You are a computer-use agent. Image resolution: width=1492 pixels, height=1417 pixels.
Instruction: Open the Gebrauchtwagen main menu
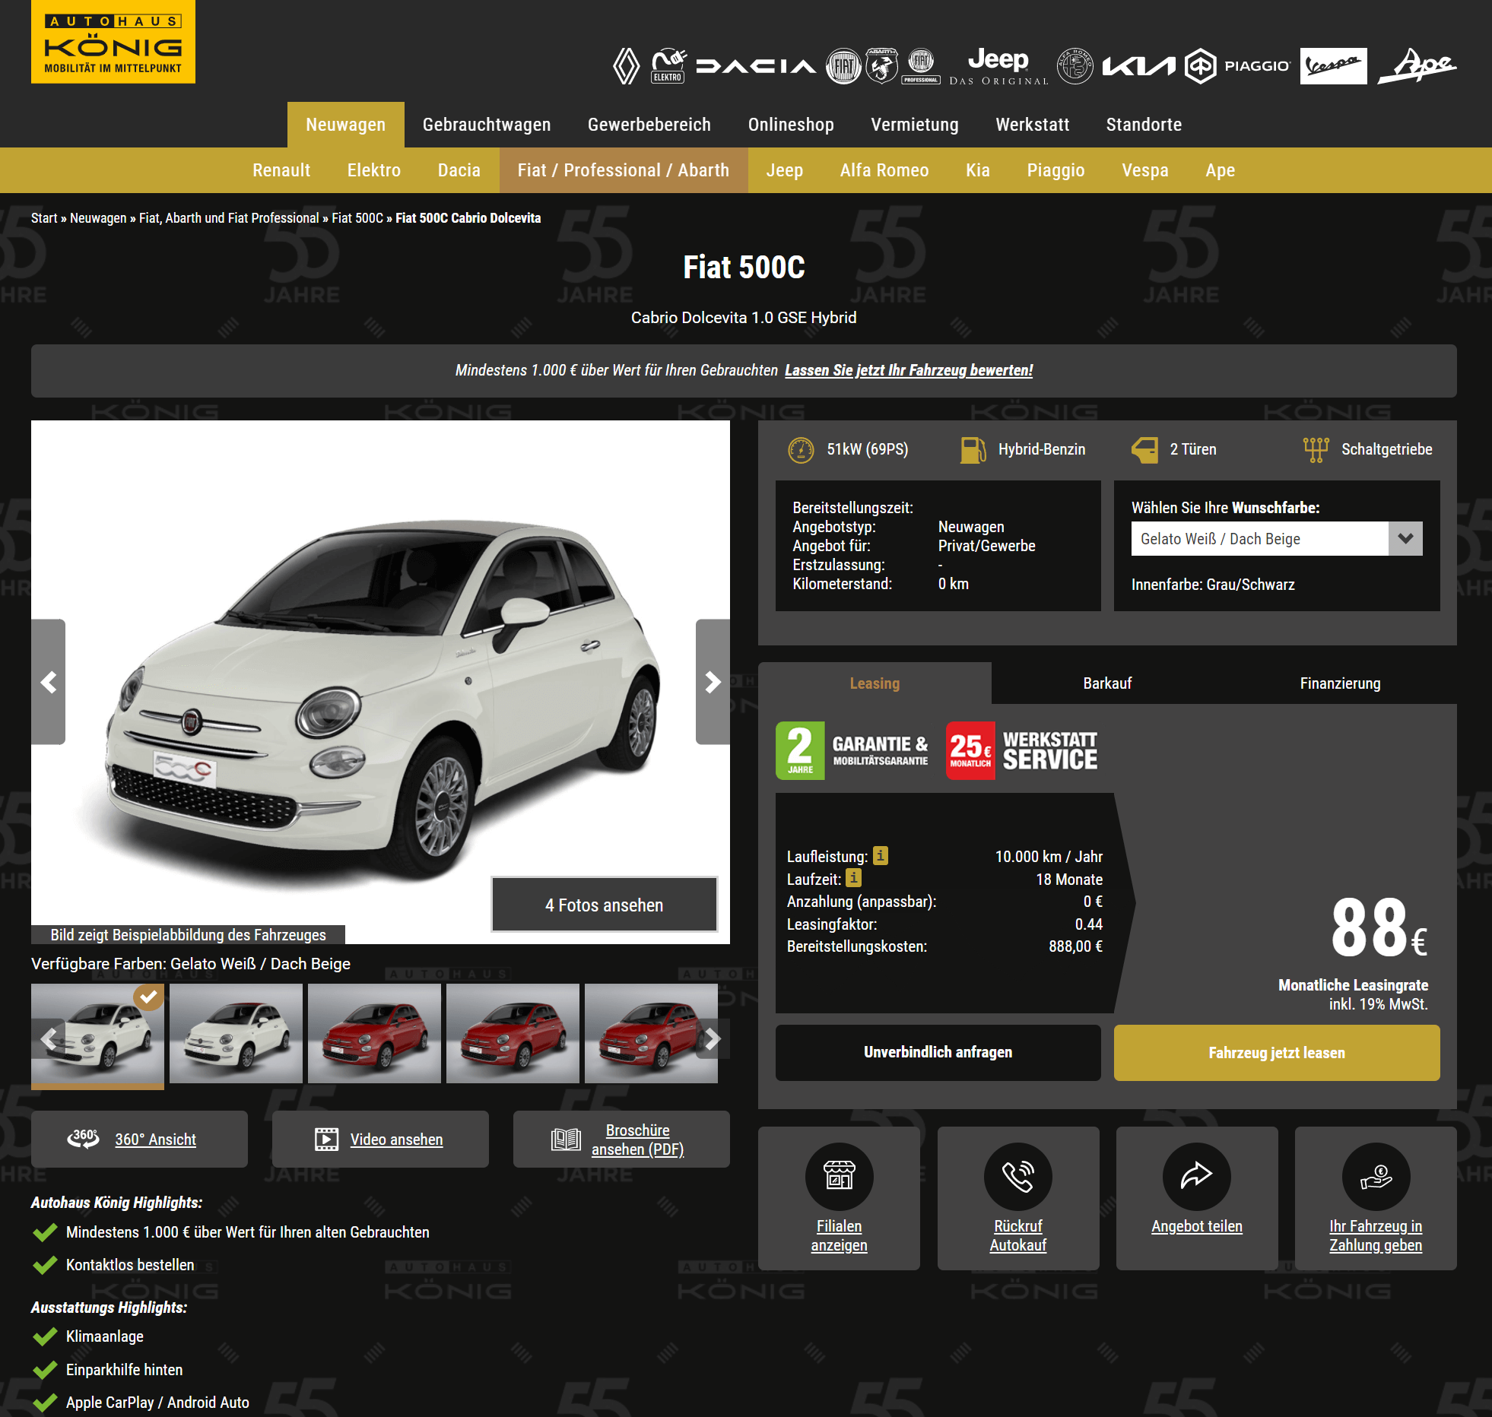pos(487,125)
